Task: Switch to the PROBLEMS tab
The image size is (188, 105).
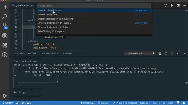Action: pos(19,53)
